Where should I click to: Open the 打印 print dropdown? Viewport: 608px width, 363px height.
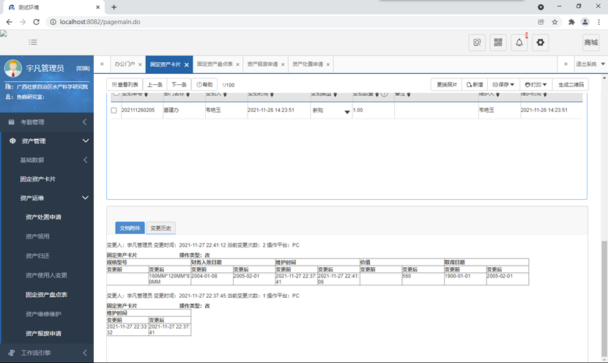(535, 84)
